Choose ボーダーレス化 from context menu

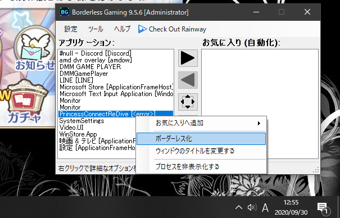point(201,139)
